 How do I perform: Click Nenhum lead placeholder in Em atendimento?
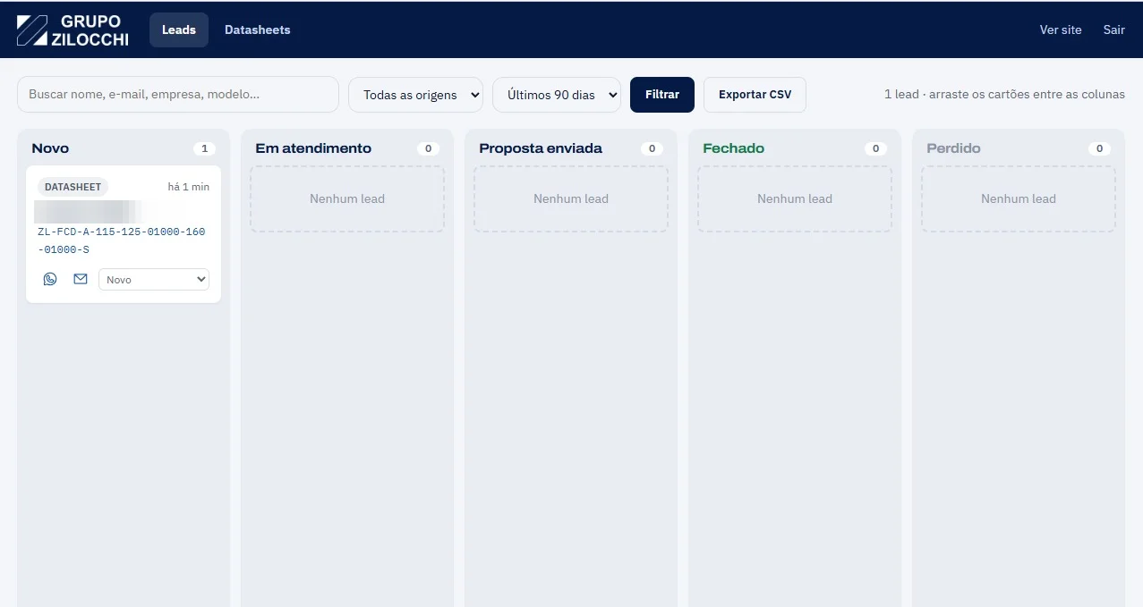tap(347, 199)
